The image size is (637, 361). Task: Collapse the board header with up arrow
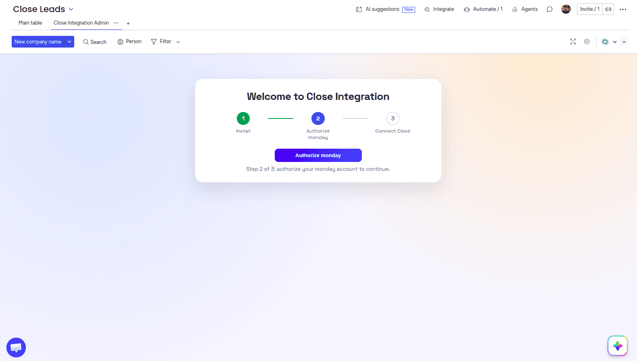coord(624,42)
